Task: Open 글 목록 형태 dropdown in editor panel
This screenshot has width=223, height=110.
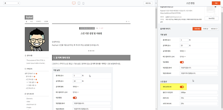Action: pyautogui.click(x=183, y=51)
